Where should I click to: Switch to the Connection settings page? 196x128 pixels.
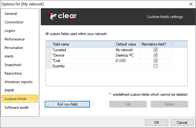[14, 22]
